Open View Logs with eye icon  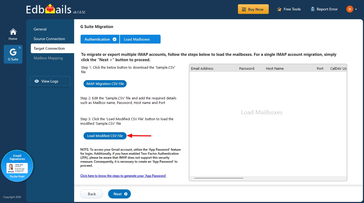pos(50,81)
